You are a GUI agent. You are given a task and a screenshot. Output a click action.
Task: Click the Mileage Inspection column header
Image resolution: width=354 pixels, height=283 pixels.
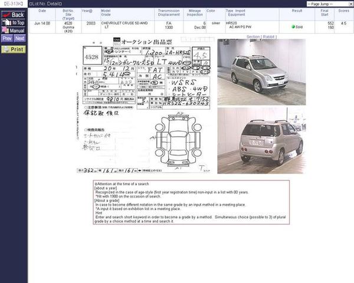pyautogui.click(x=195, y=12)
